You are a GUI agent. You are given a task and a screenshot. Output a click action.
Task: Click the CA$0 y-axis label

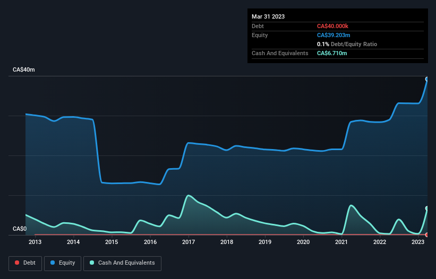[20, 229]
